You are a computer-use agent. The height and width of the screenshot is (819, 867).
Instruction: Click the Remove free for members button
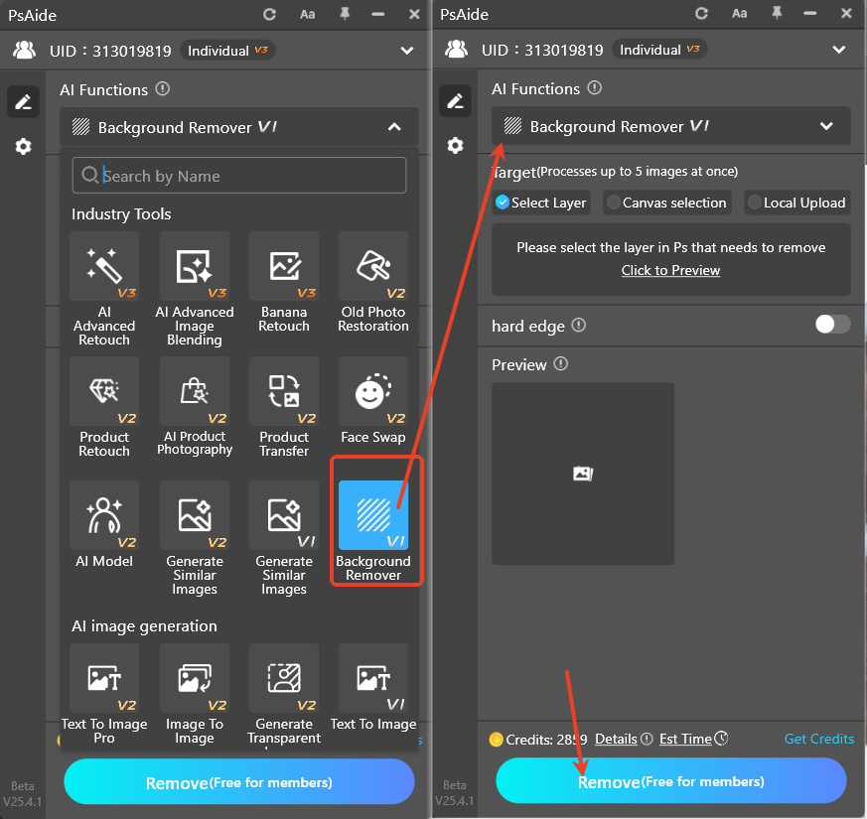[x=670, y=781]
